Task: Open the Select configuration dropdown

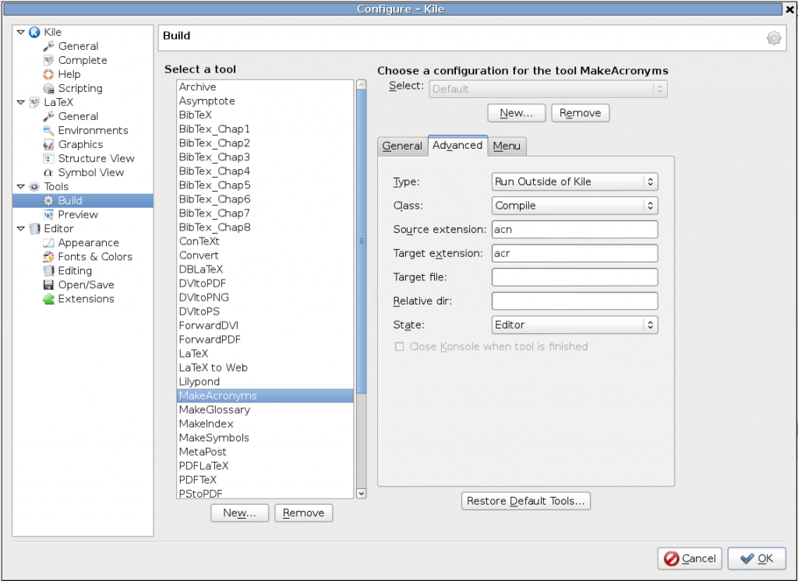Action: pyautogui.click(x=548, y=89)
